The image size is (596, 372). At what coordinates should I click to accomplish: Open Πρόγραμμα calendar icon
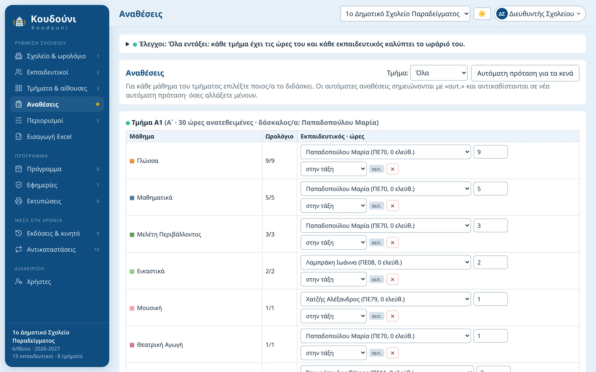coord(19,169)
